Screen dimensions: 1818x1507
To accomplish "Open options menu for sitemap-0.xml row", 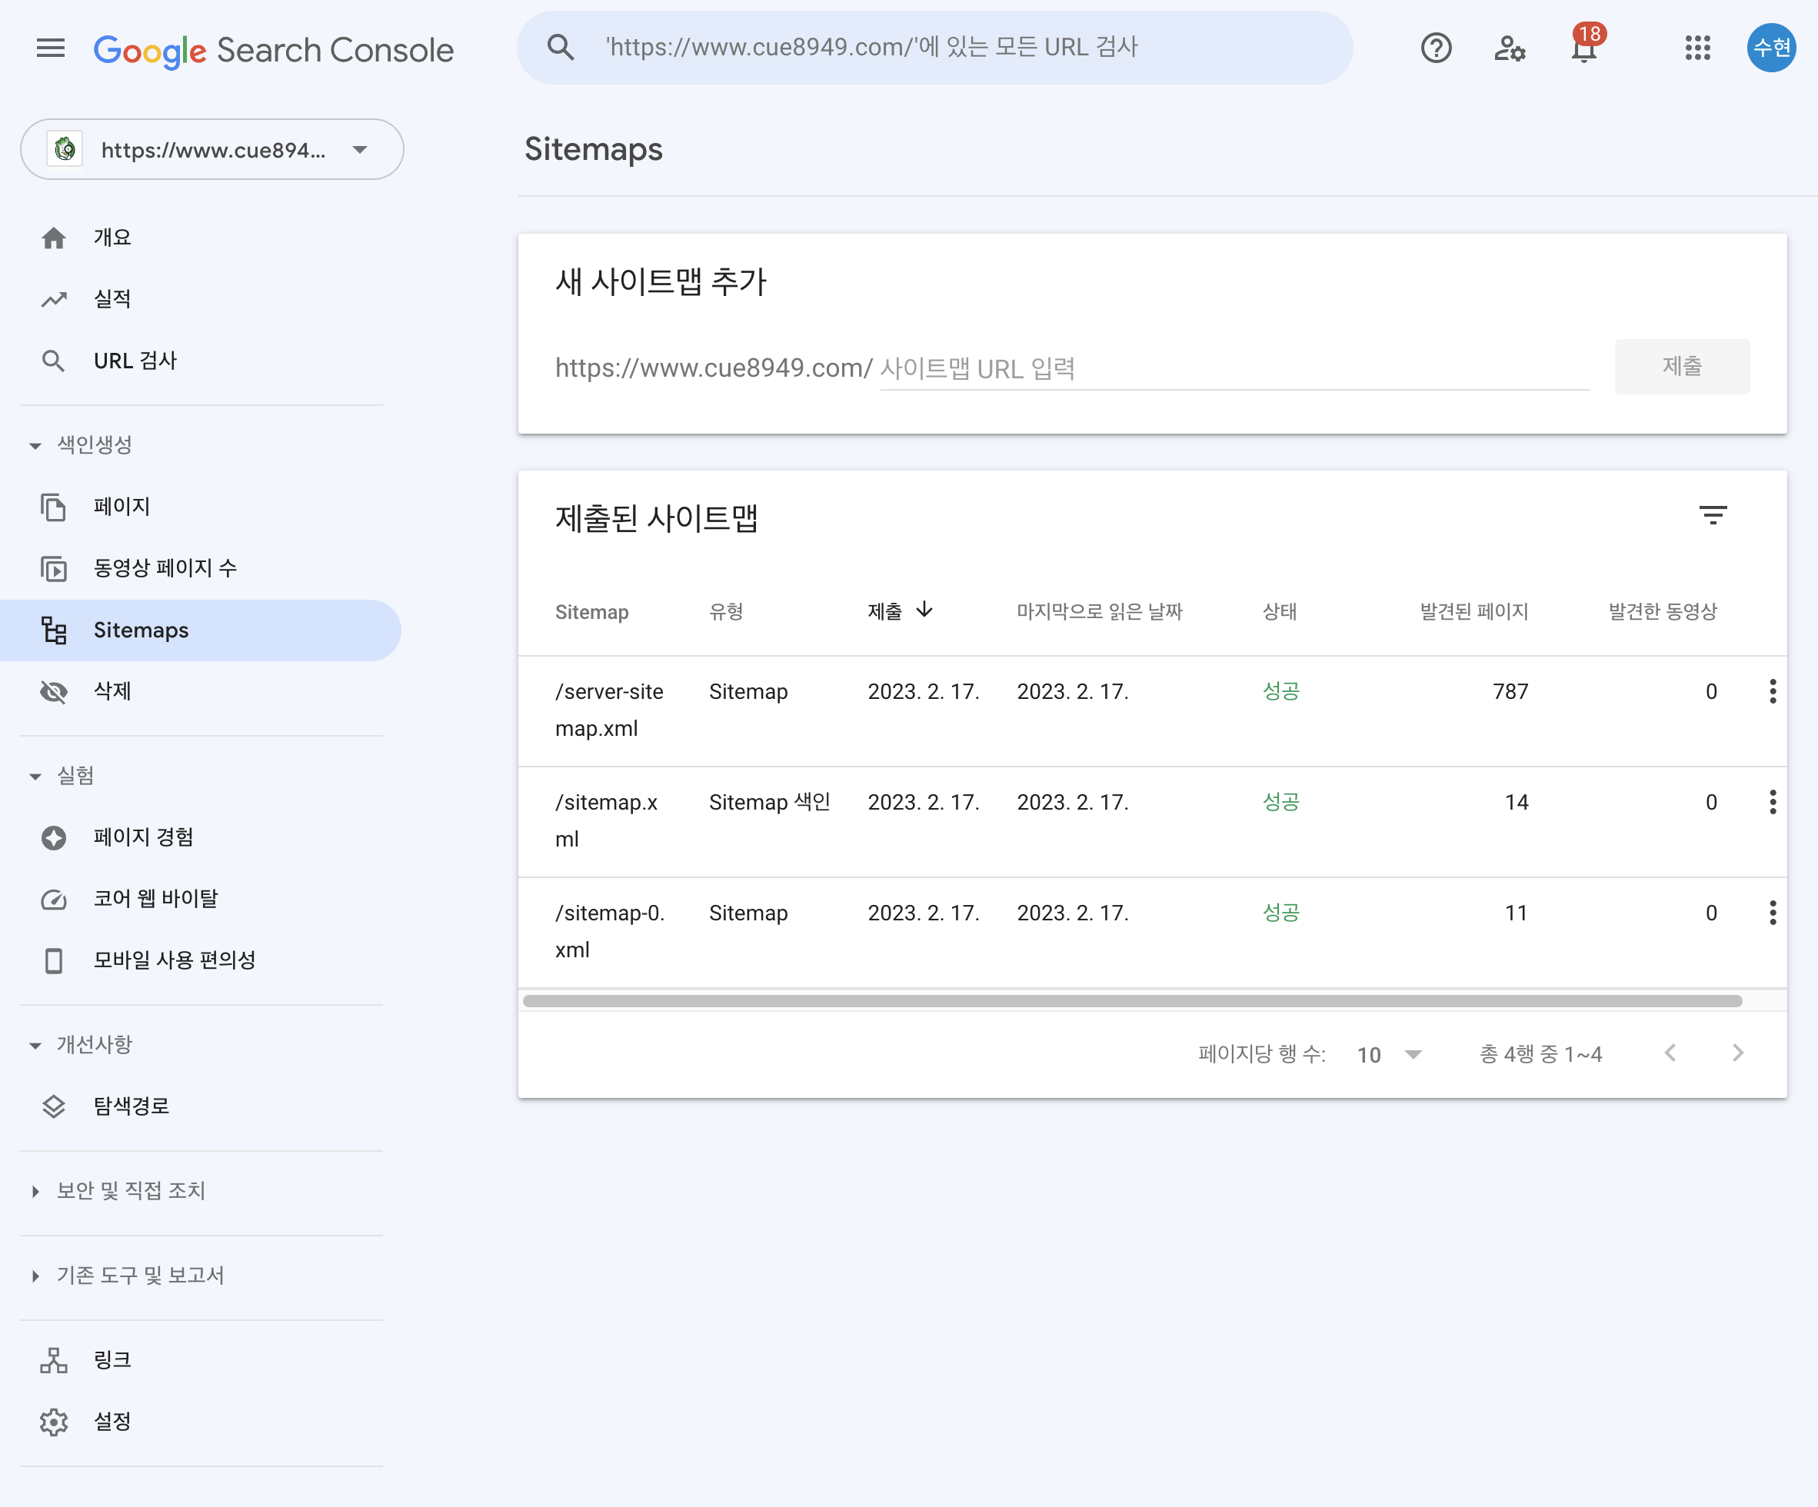I will (x=1773, y=911).
